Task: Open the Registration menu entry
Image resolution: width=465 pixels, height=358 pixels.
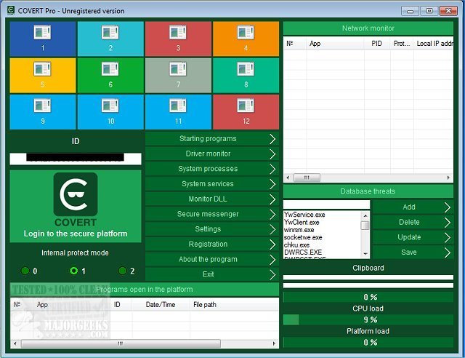Action: 211,244
